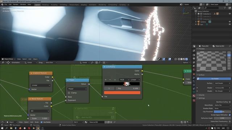Click the orange ColorRamp color swatch

point(122,92)
